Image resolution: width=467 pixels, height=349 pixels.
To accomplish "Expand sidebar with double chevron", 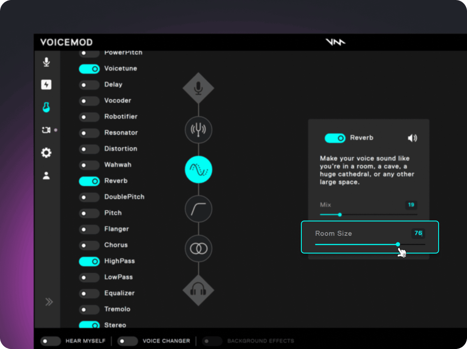I will (x=49, y=302).
